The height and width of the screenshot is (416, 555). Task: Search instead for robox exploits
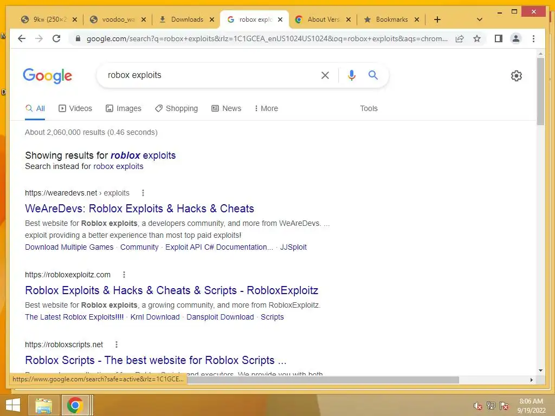118,166
